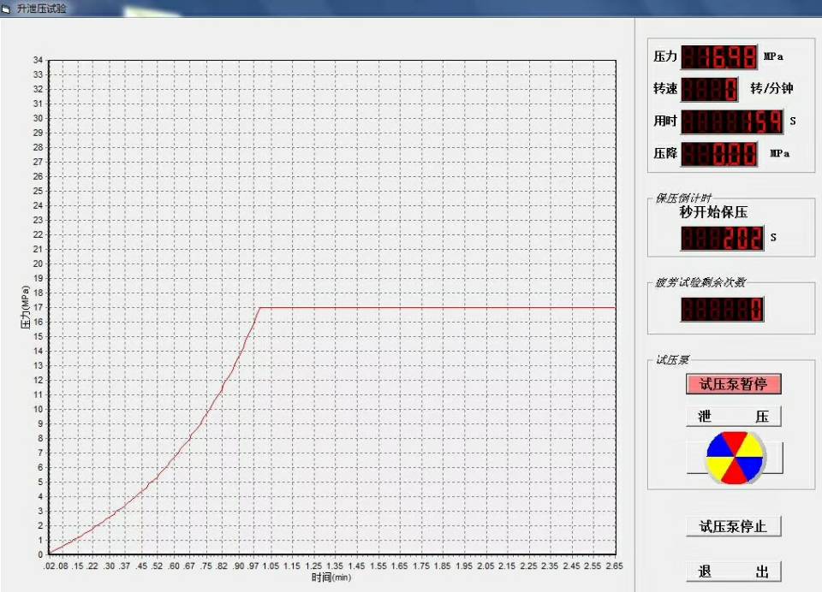Viewport: 822px width, 592px height.
Task: Click the .02 tick on time axis
Action: 48,565
